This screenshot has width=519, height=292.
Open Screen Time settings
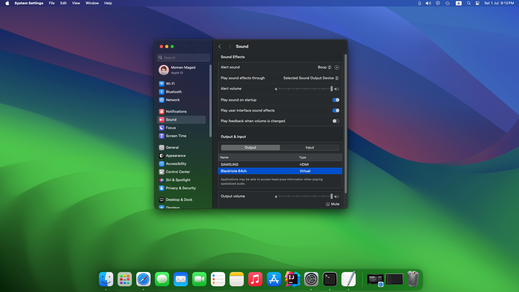(176, 136)
